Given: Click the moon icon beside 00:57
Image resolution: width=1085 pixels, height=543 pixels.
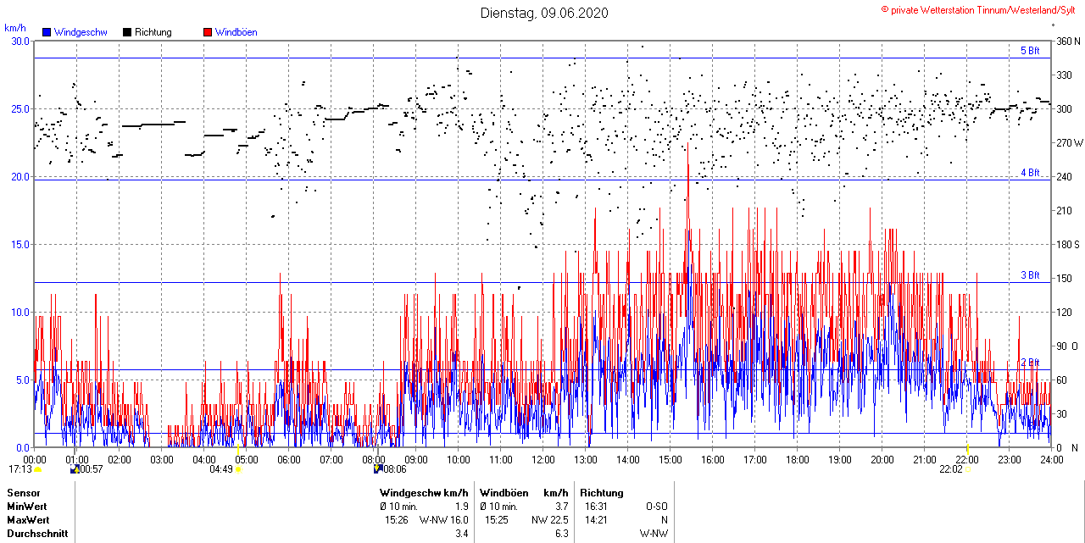Looking at the screenshot, I should click(x=75, y=468).
